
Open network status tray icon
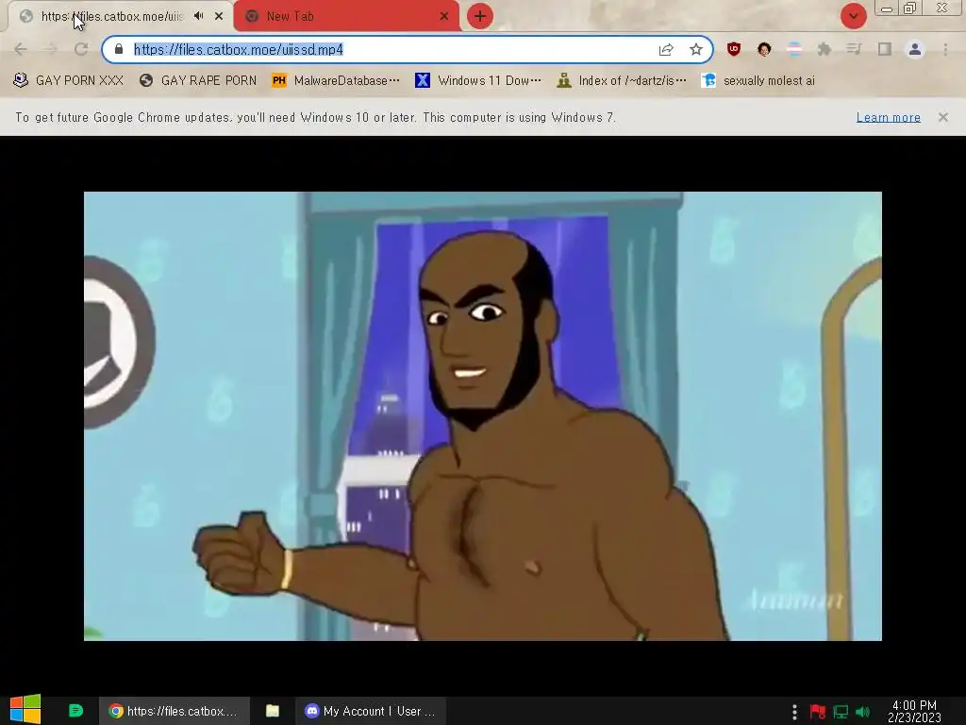point(841,712)
